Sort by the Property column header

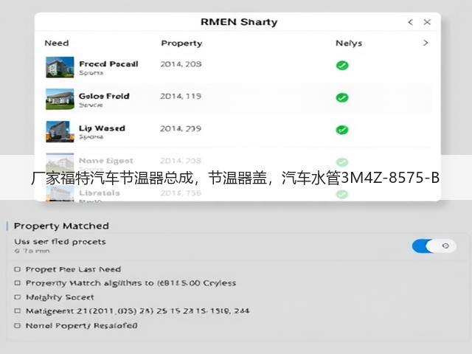pos(181,44)
